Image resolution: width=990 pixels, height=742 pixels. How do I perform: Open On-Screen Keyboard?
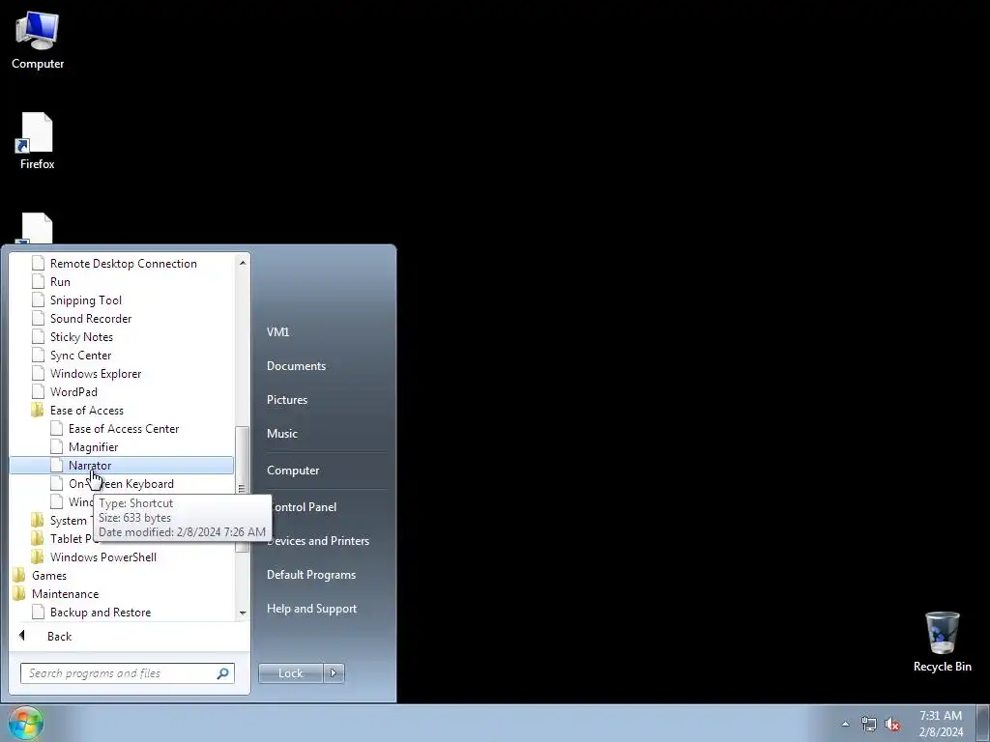pyautogui.click(x=121, y=483)
